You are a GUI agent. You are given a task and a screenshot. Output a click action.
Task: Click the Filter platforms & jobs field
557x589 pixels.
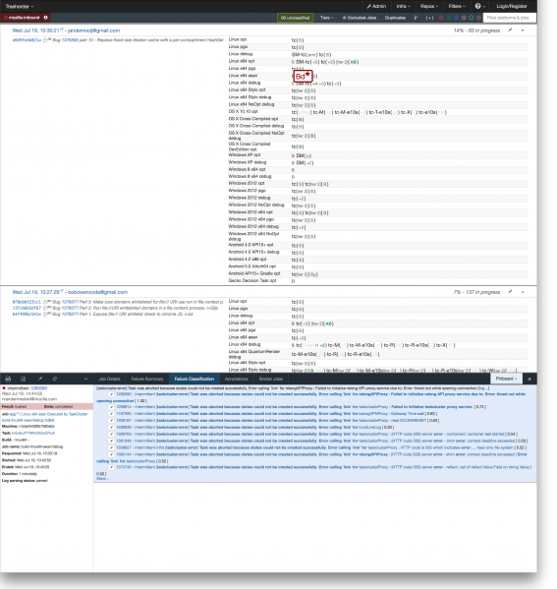(x=509, y=18)
